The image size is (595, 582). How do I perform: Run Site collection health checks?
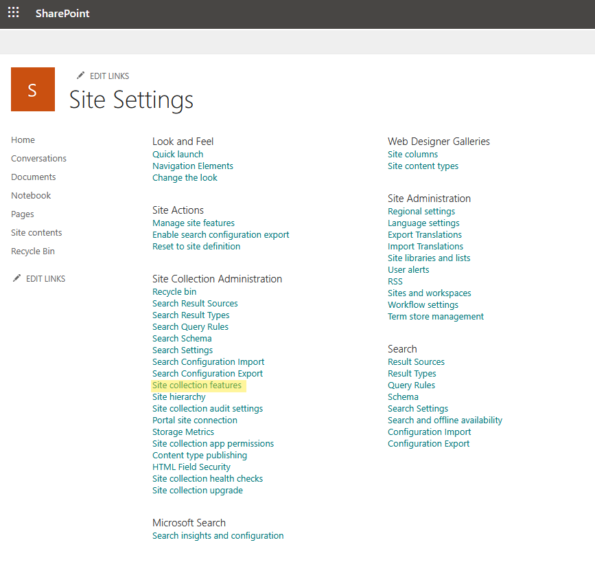207,478
